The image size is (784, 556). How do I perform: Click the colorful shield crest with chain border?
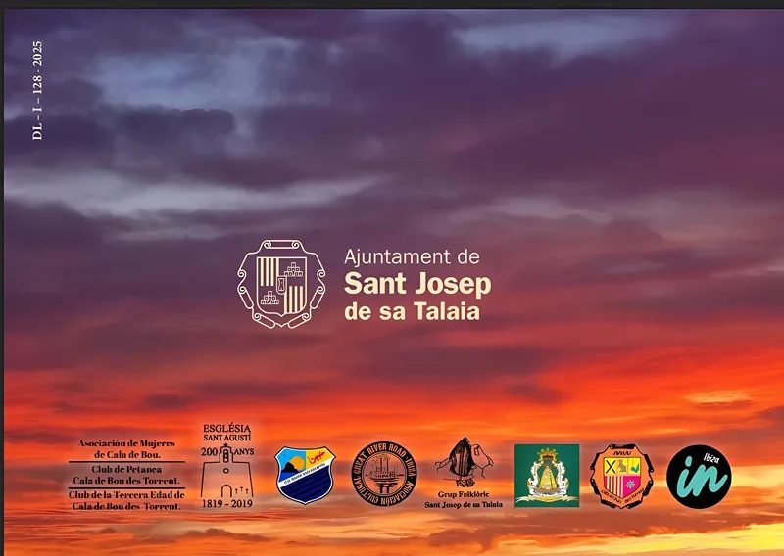(x=621, y=476)
